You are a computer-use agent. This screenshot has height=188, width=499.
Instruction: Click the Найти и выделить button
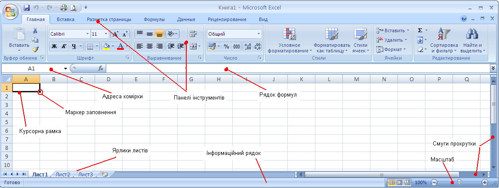[x=473, y=39]
